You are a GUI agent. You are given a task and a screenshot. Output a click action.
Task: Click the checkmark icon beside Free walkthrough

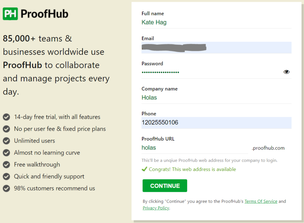[7, 165]
